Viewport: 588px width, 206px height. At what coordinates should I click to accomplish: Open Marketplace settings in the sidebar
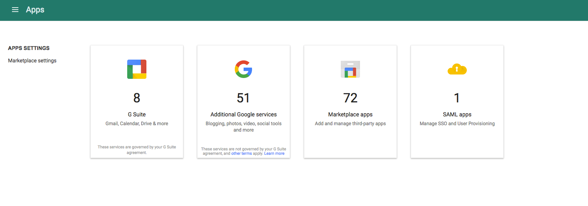[32, 61]
